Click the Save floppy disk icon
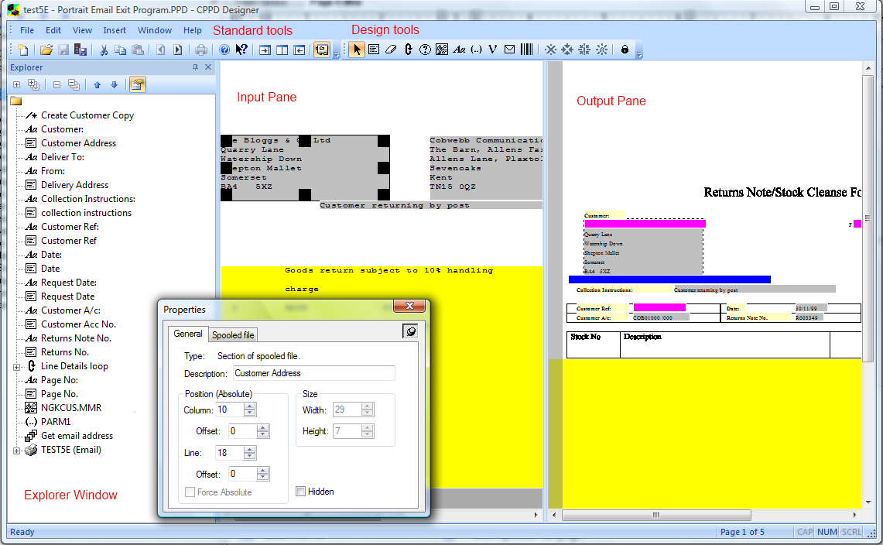This screenshot has width=883, height=545. 63,50
